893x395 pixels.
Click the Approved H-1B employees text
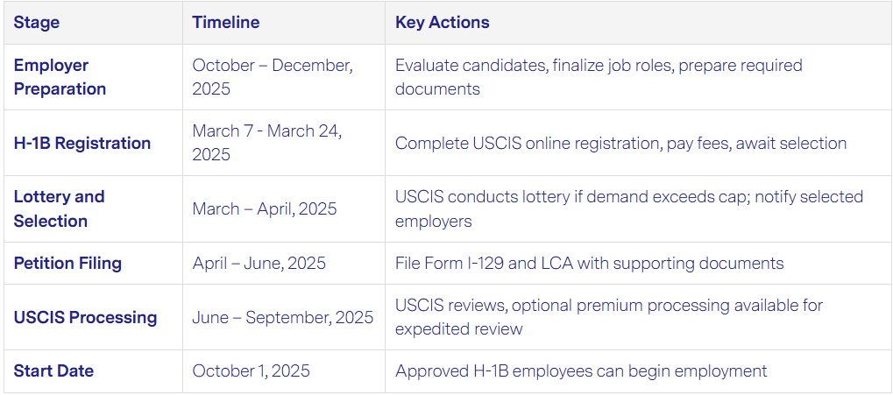pyautogui.click(x=581, y=370)
